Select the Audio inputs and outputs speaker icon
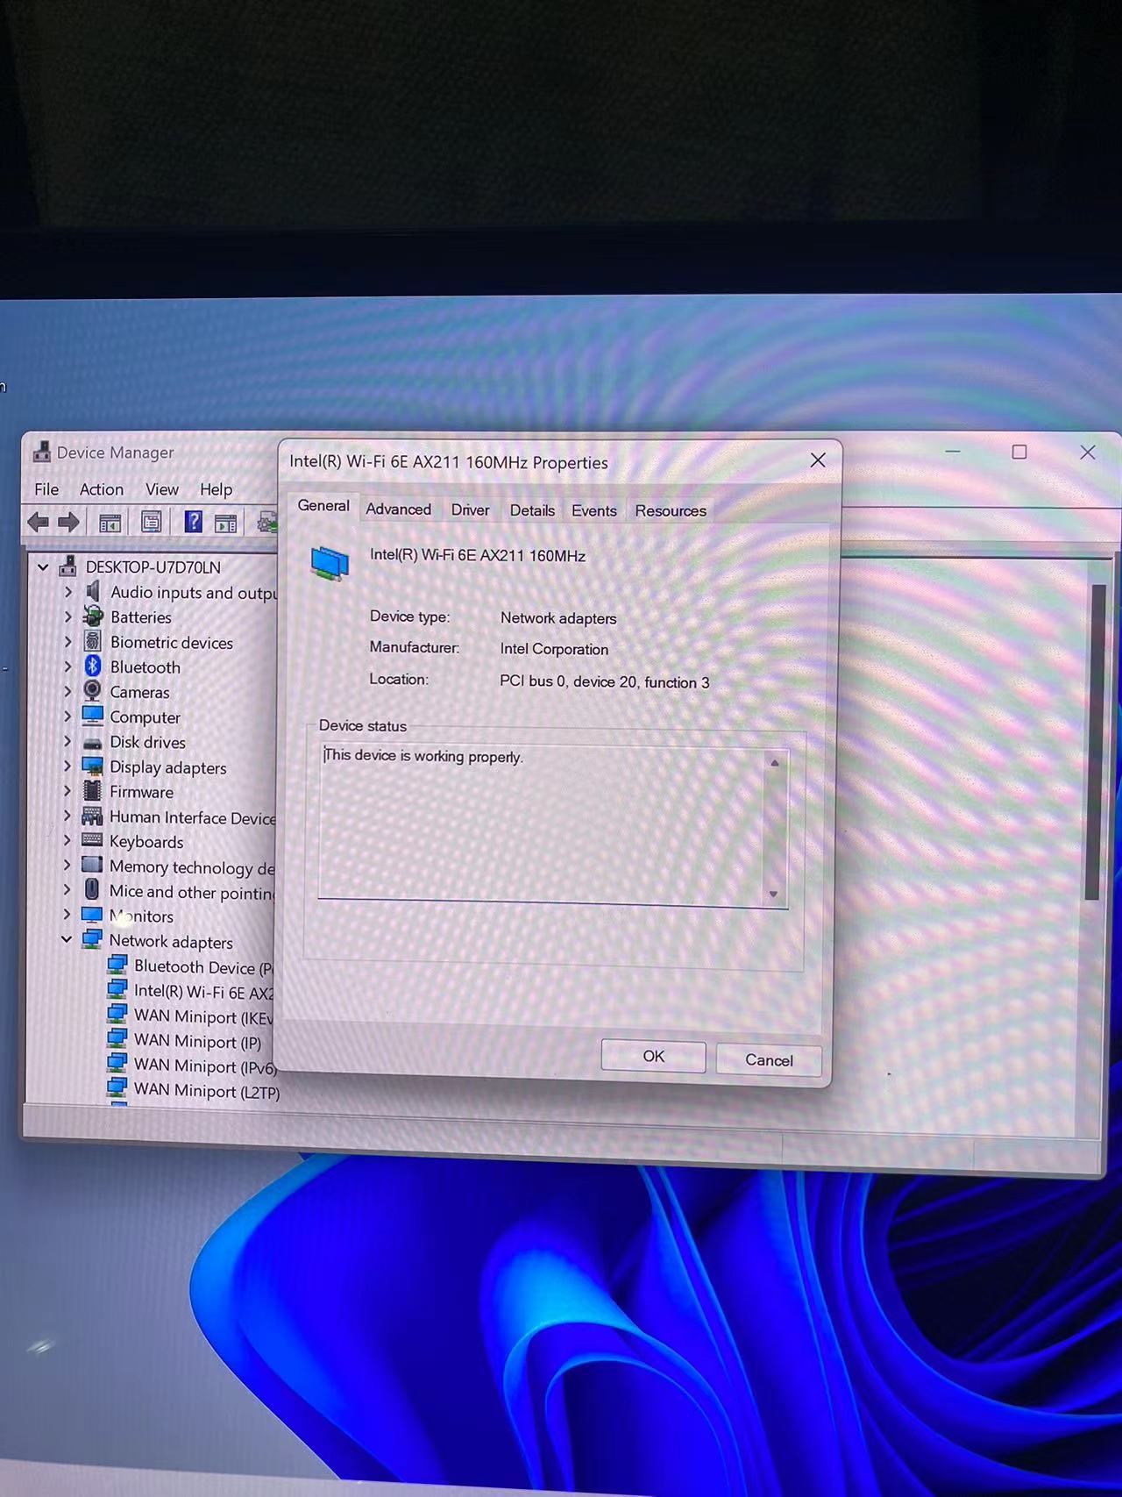1122x1497 pixels. [x=93, y=591]
